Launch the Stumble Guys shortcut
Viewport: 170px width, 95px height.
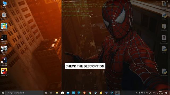(x=4, y=27)
